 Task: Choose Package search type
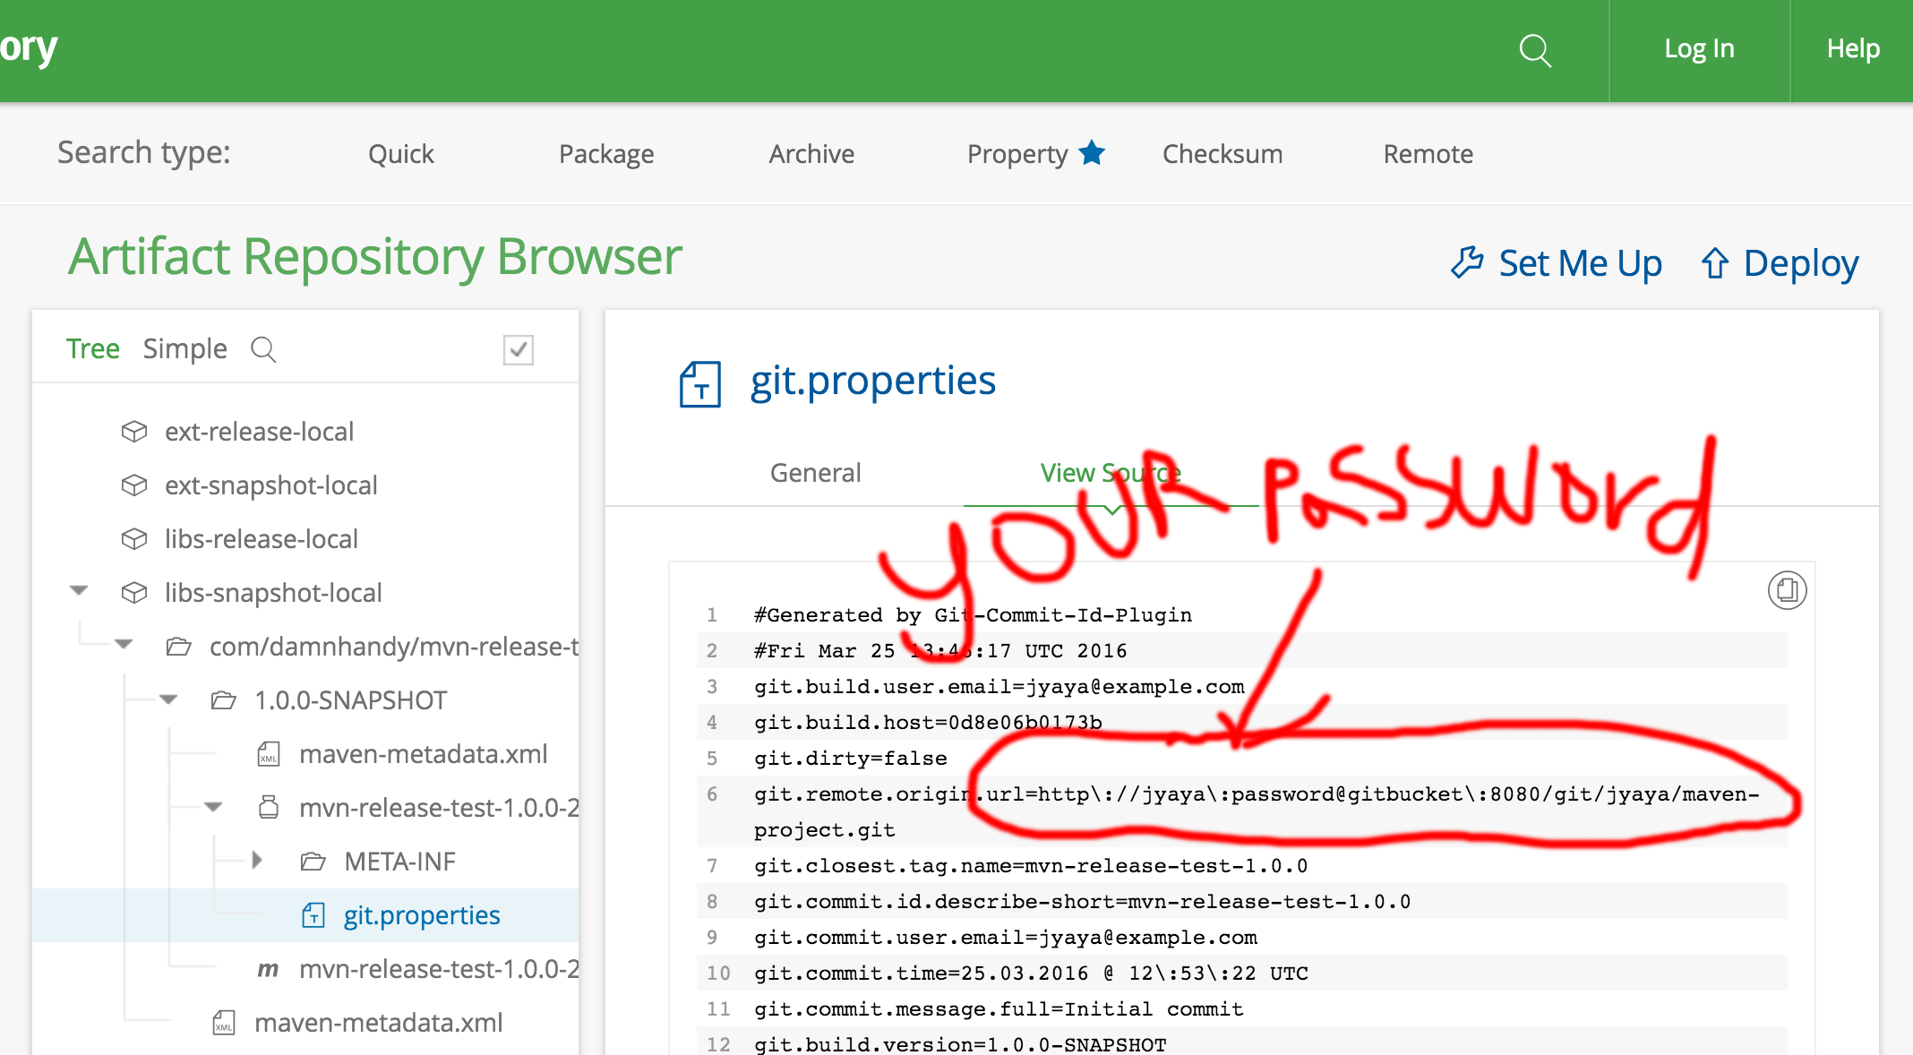(x=606, y=154)
